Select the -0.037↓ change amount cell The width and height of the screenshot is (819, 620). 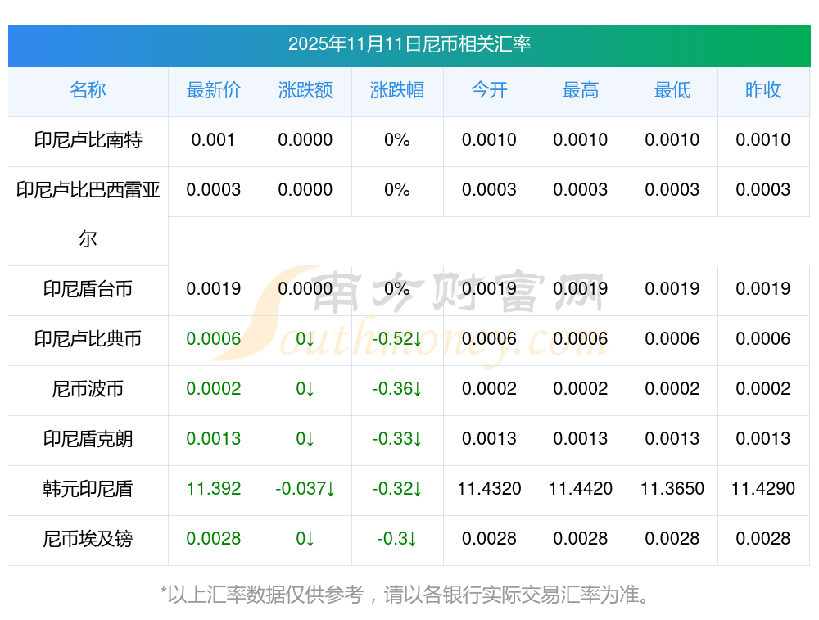(305, 489)
